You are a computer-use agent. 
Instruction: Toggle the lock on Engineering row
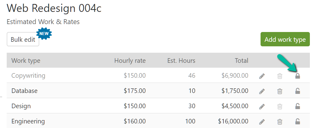coord(298,121)
